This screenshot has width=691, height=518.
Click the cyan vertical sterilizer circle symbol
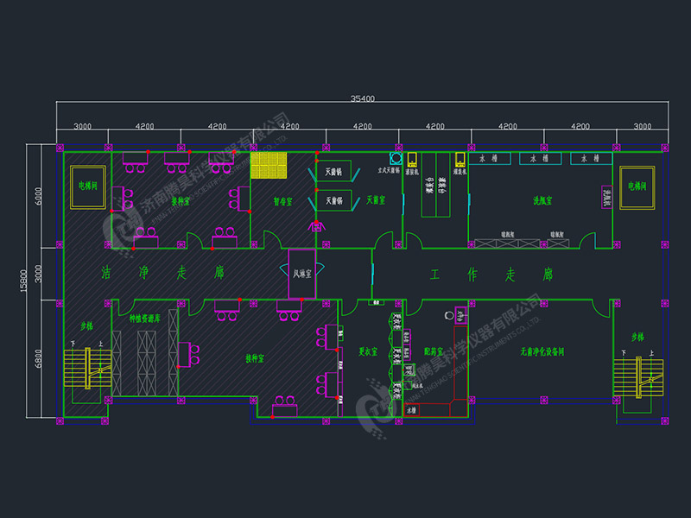point(396,159)
